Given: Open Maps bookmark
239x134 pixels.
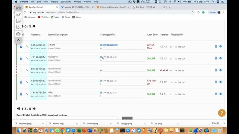Looking at the screenshot, I should point(55,17).
